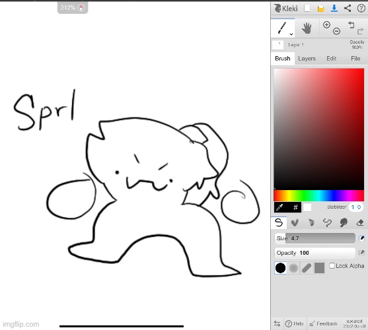Screen dimensions: 368x330
Task: Create a new image with the blank page icon
Action: click(307, 9)
